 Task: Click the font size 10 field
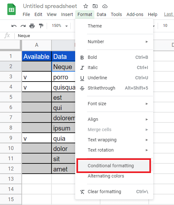click(165, 26)
